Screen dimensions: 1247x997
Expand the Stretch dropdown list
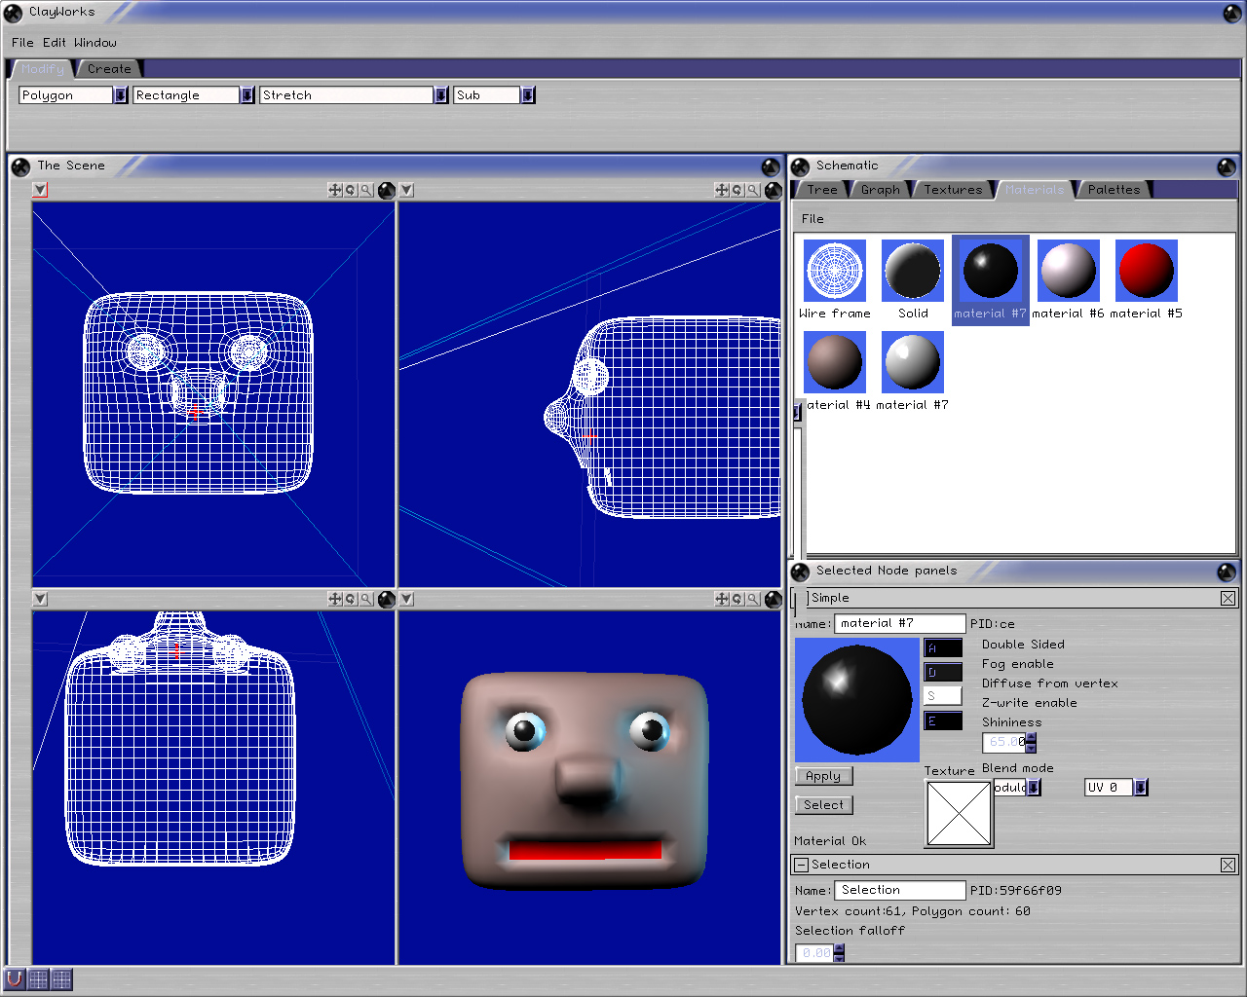pyautogui.click(x=441, y=95)
